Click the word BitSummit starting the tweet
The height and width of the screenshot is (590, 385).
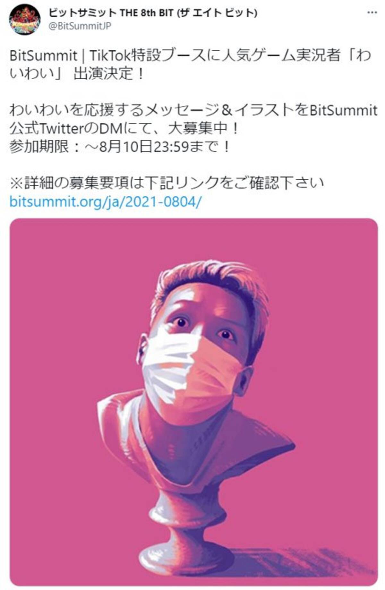coord(43,56)
